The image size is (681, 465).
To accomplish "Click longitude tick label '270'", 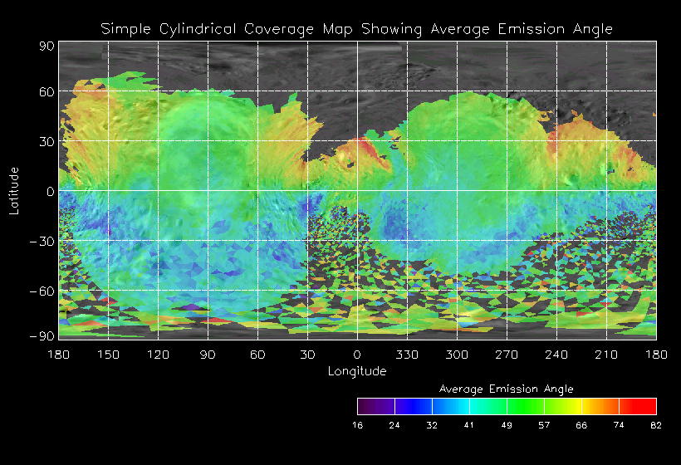I will click(x=507, y=355).
